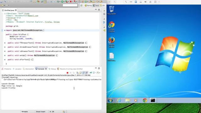This screenshot has height=113, width=201.
Task: Click the 'WebDriver driver;' code line
Action: pos(18,36)
